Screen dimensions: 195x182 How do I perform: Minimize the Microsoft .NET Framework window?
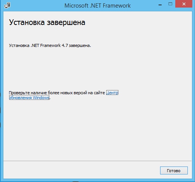click(160, 5)
